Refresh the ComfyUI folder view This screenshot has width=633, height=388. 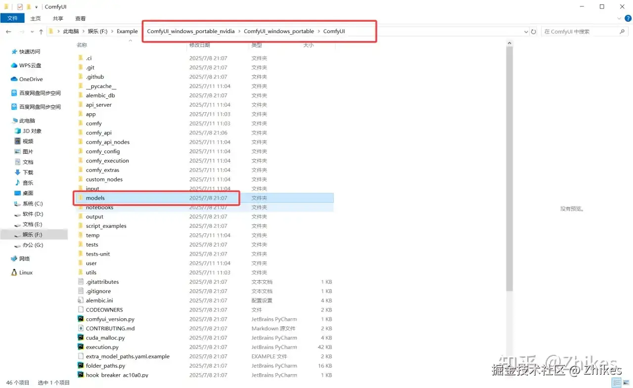pos(534,32)
